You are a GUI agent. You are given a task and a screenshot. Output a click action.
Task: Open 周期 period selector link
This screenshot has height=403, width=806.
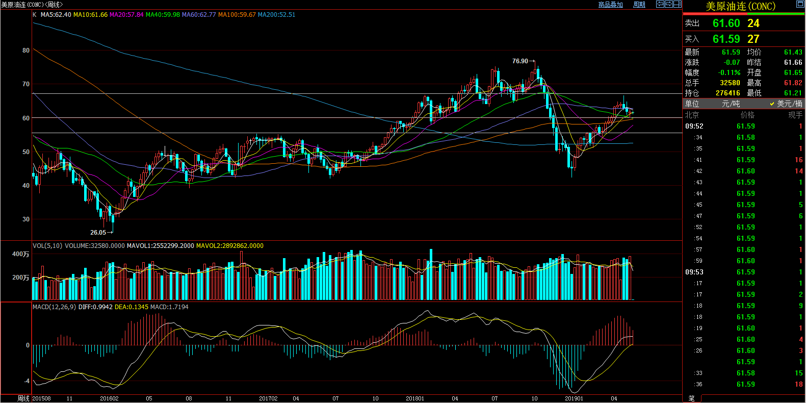[x=639, y=5]
